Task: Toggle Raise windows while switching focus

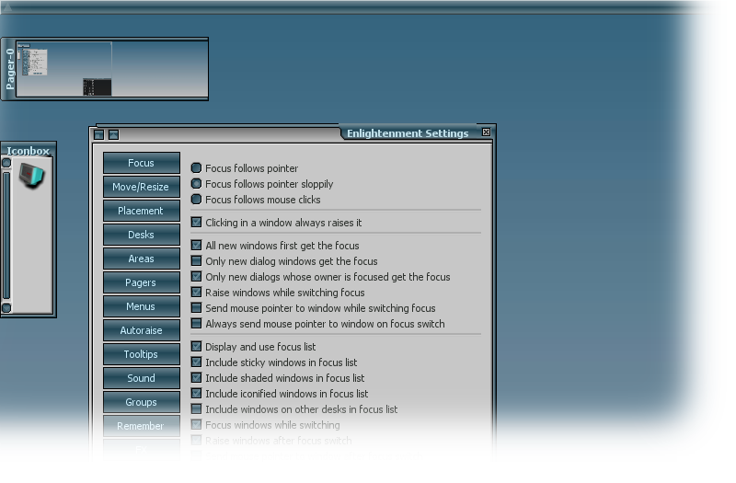Action: pyautogui.click(x=196, y=292)
